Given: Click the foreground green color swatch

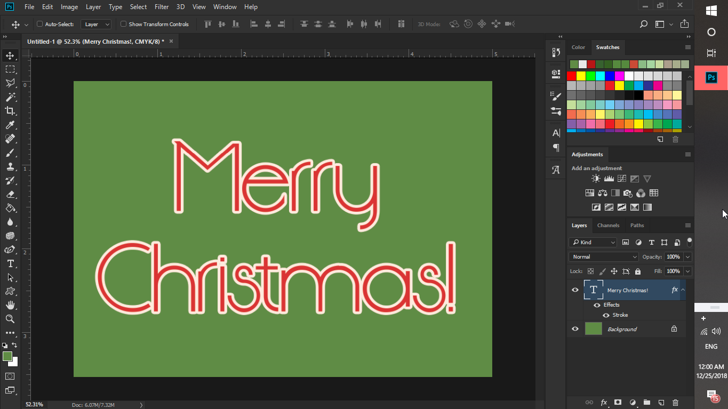Looking at the screenshot, I should point(7,356).
